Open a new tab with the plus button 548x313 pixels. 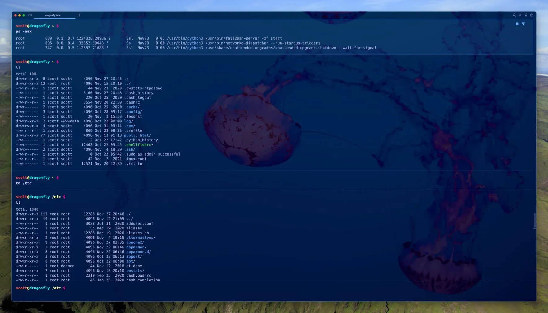(79, 15)
